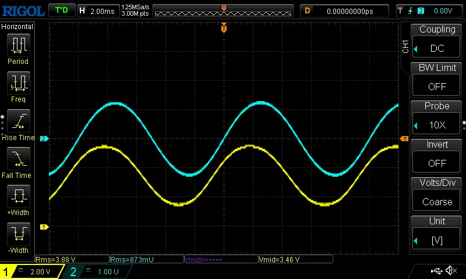The width and height of the screenshot is (466, 279).
Task: Choose the Rise Time measurement icon
Action: pos(18,121)
